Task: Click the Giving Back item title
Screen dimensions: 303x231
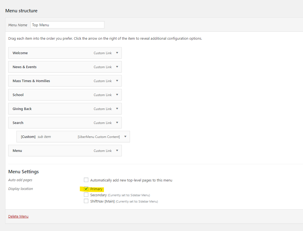Action: pyautogui.click(x=22, y=109)
